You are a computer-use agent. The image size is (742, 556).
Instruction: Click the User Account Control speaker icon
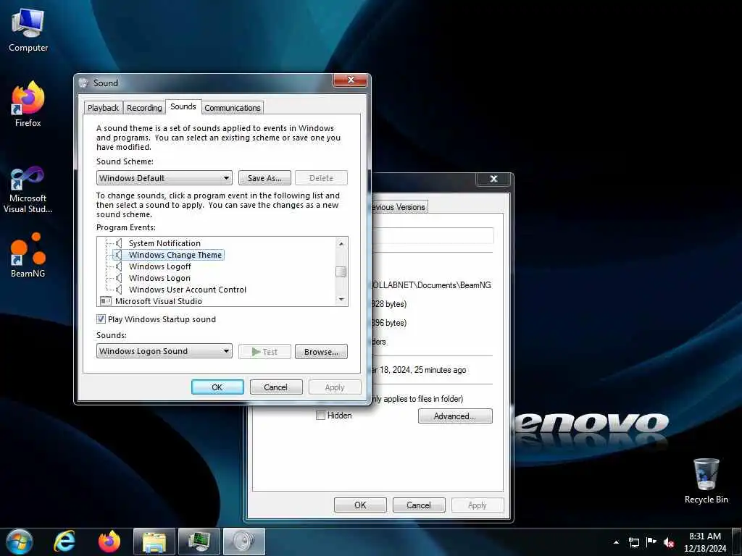click(119, 290)
